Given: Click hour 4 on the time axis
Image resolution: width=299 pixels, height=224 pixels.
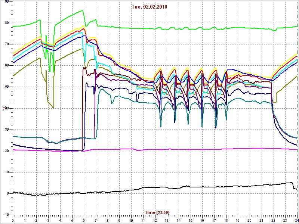Looking at the screenshot, I should [60, 220].
